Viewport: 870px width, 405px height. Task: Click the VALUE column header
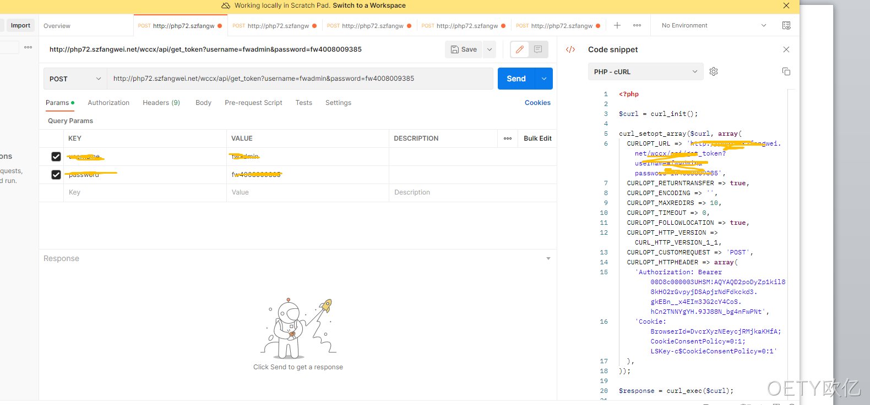point(242,138)
